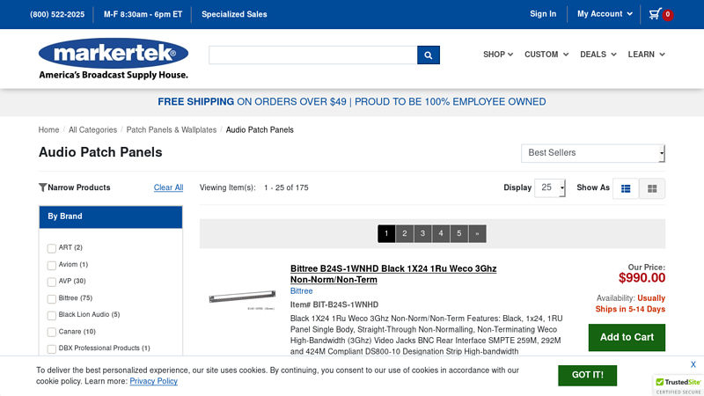Click the Bittree brand link under title
Screen dimensions: 704x396
pyautogui.click(x=301, y=291)
